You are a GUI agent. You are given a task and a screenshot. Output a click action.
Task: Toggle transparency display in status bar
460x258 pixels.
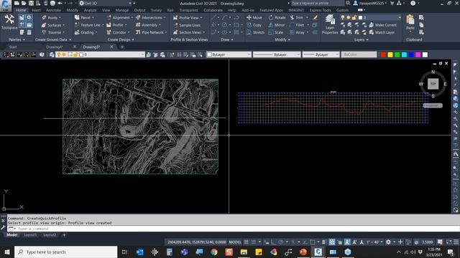332,242
